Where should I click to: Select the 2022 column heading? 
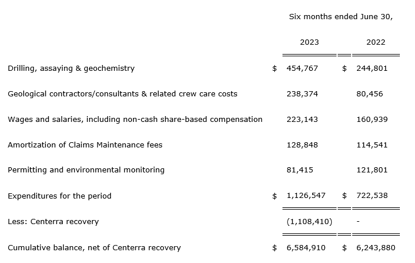point(375,42)
